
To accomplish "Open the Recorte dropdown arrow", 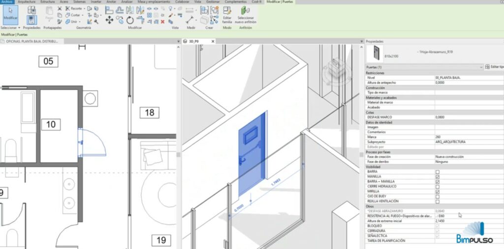I will (84, 9).
